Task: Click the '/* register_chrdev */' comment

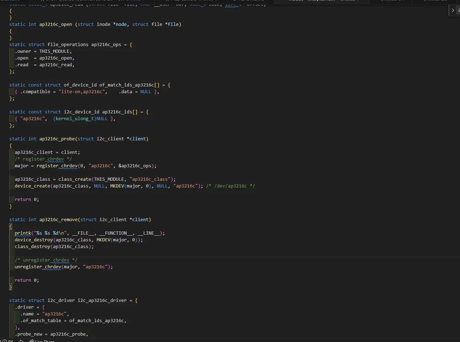Action: 43,159
